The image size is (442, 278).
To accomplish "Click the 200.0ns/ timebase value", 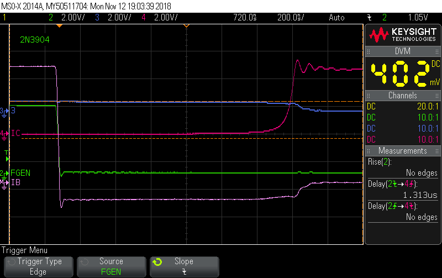I will (291, 18).
